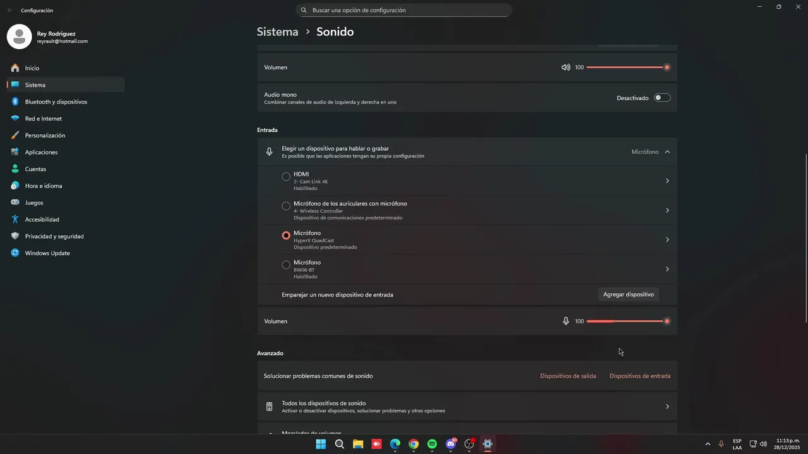
Task: Toggle the Audio mono switch
Action: click(662, 98)
